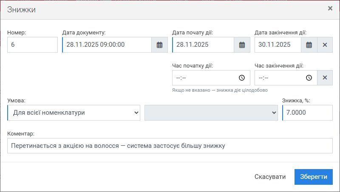Click the 'Коментар:' label
This screenshot has width=340, height=192.
point(21,134)
